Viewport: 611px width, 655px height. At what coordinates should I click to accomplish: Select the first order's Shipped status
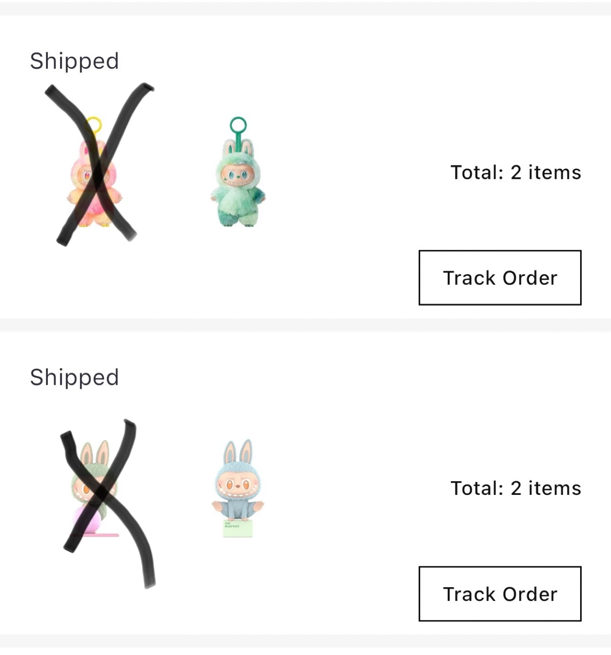click(x=75, y=61)
